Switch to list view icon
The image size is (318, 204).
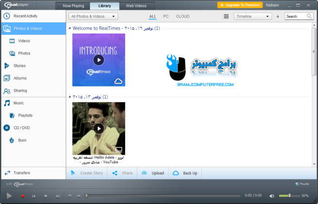coord(226,16)
